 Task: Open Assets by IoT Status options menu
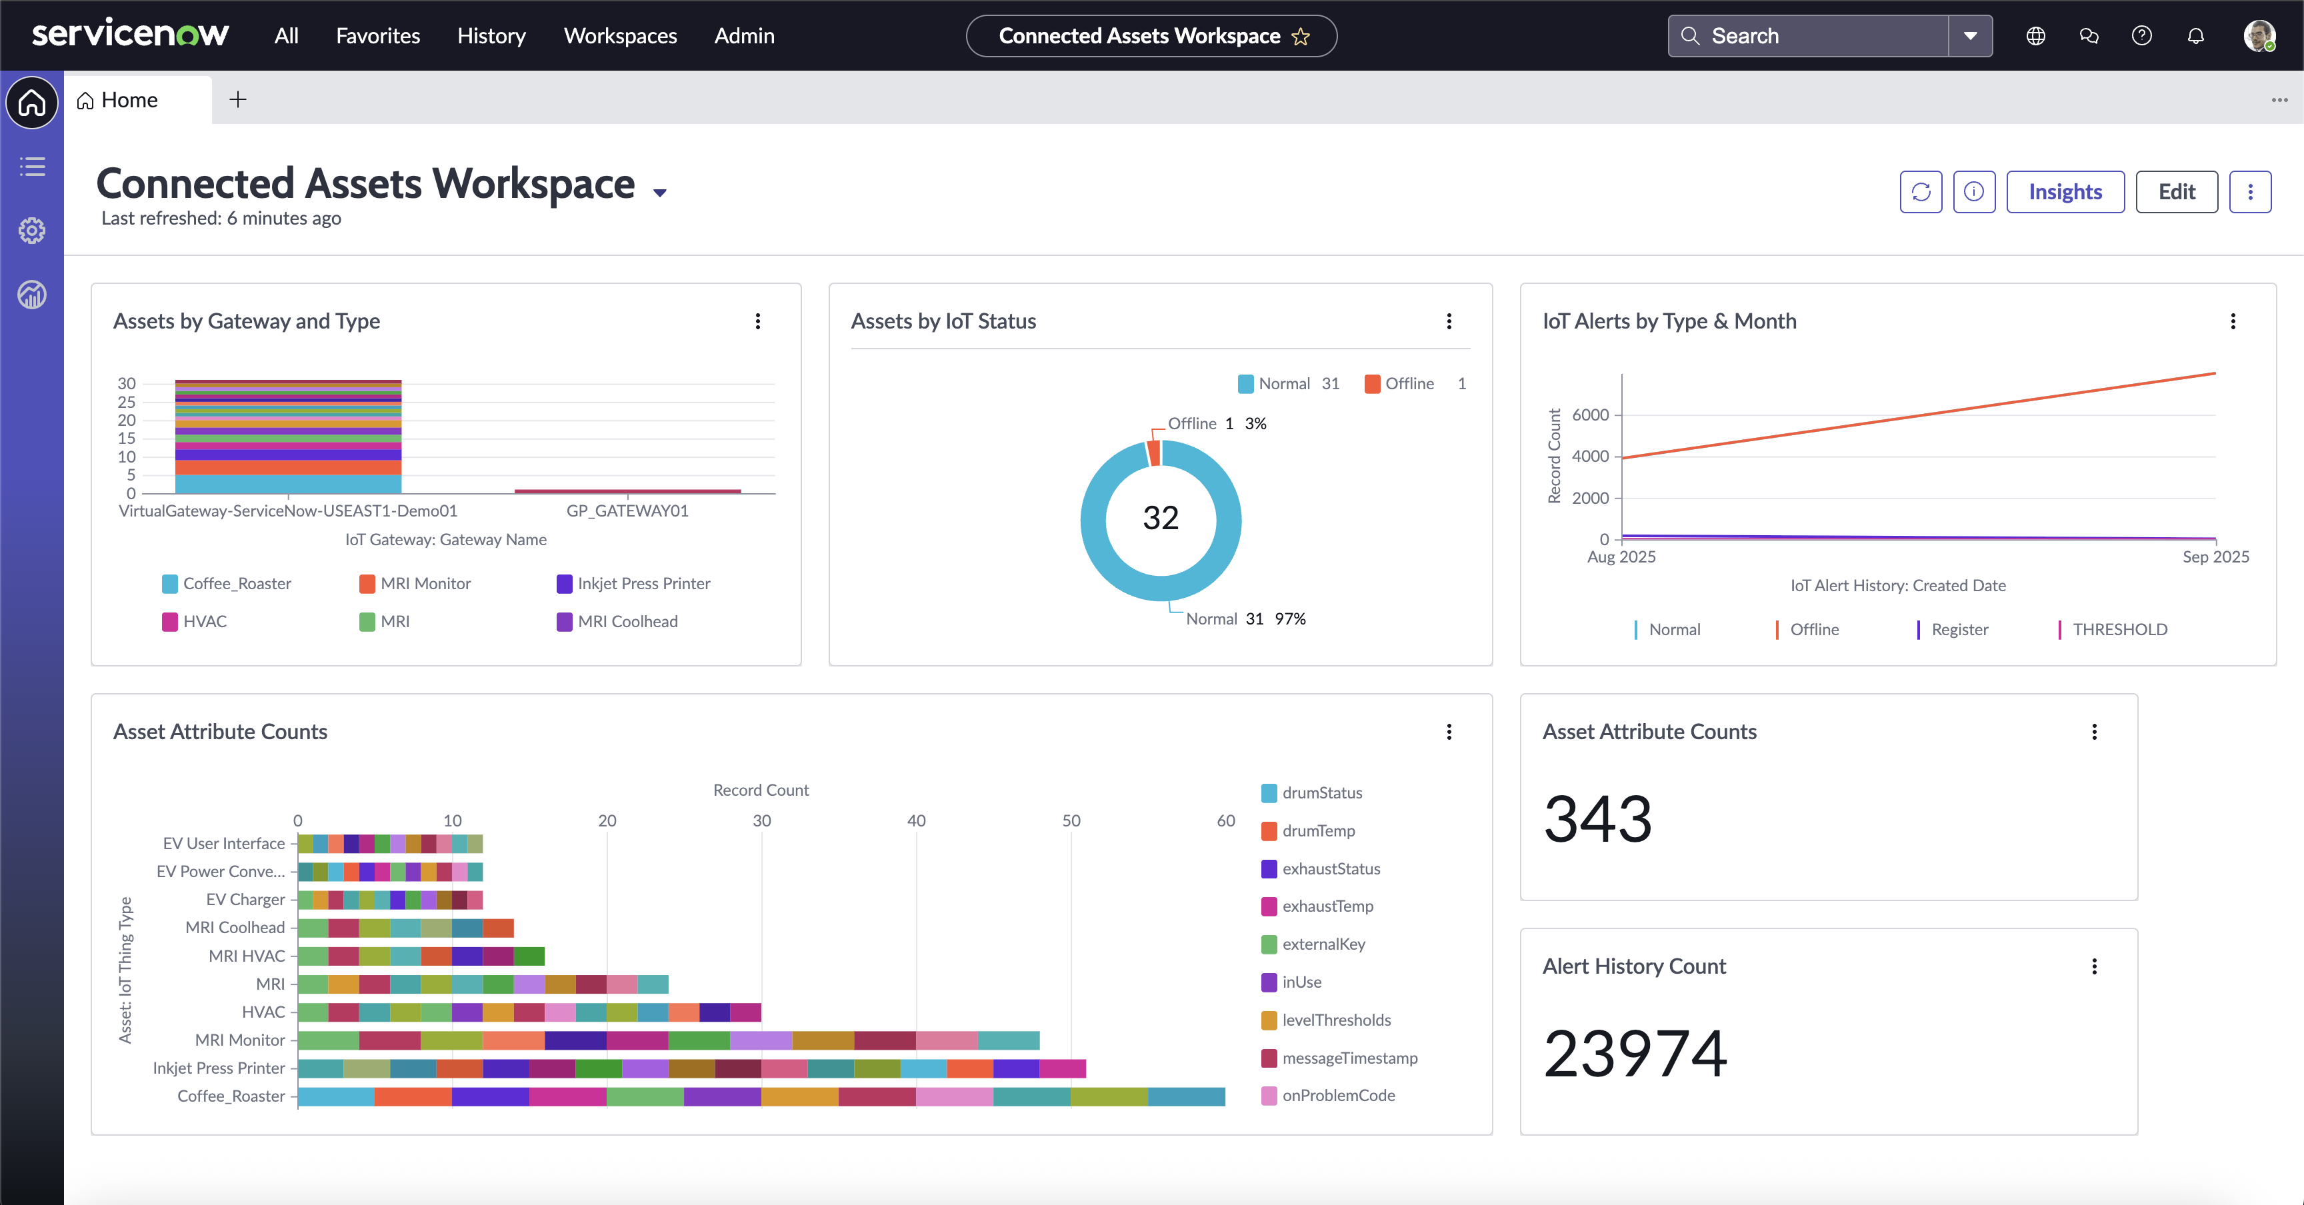coord(1449,321)
